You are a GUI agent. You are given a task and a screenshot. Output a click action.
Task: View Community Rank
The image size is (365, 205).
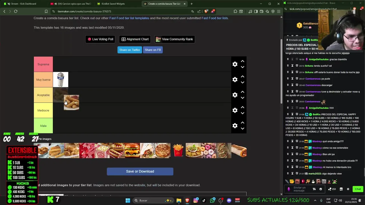[x=175, y=39]
